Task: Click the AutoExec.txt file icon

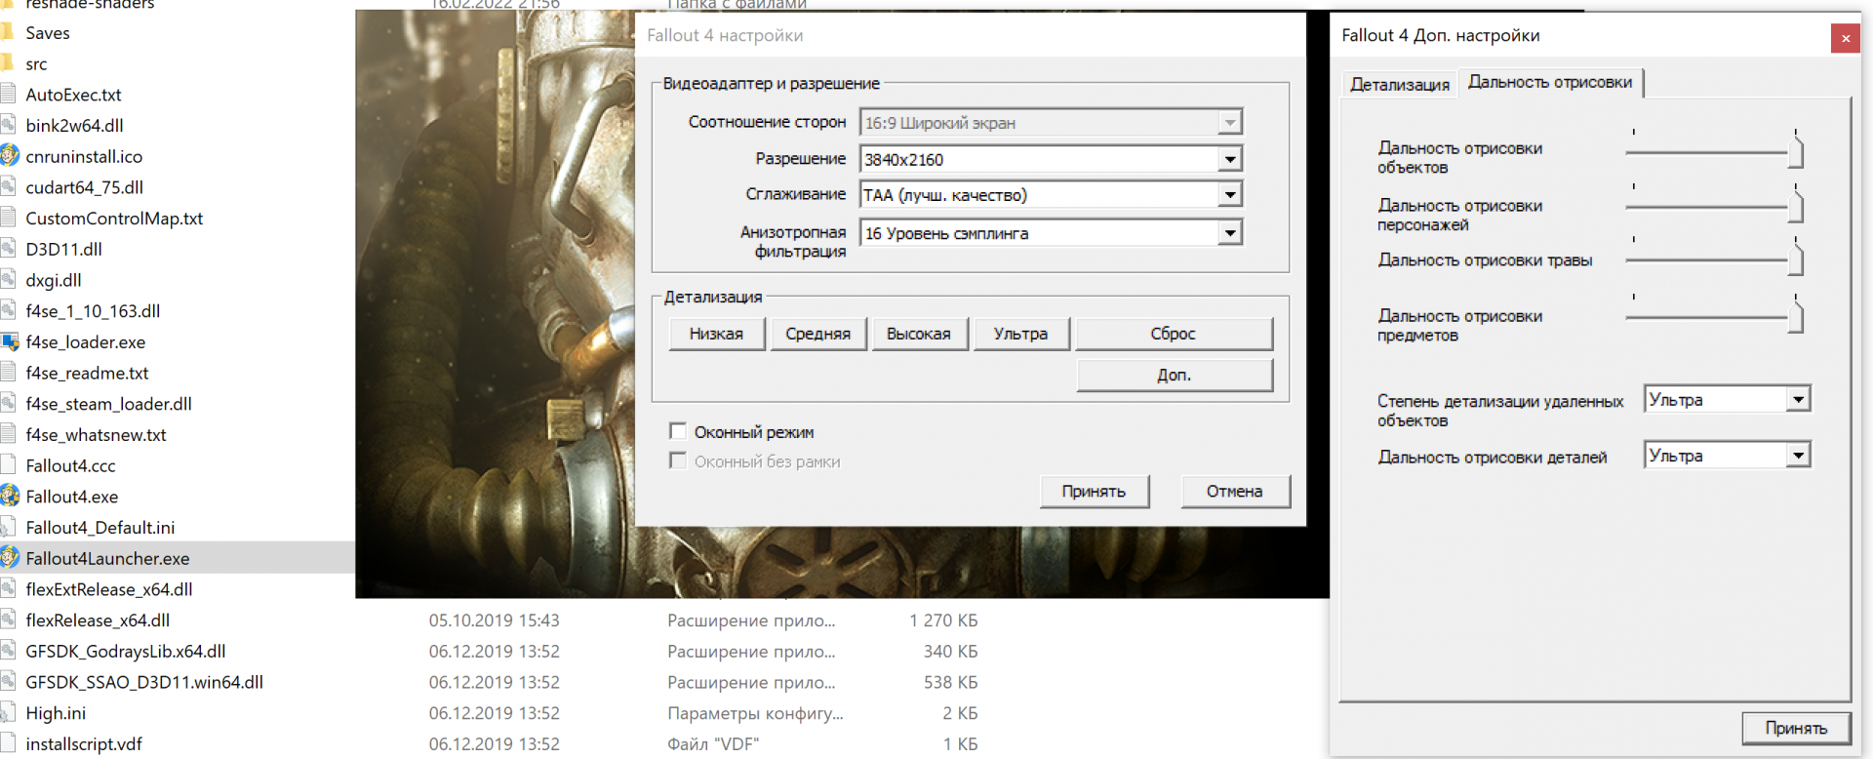Action: 9,95
